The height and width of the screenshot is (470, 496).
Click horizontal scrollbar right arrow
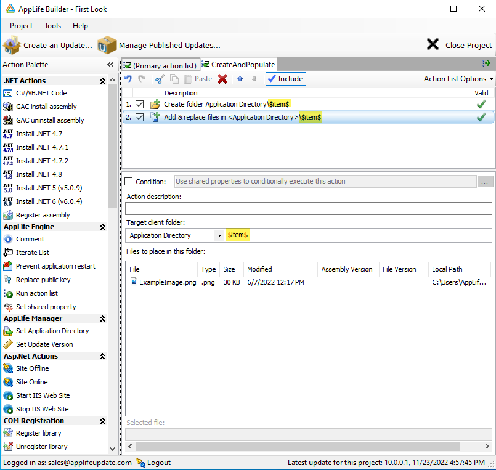487,446
